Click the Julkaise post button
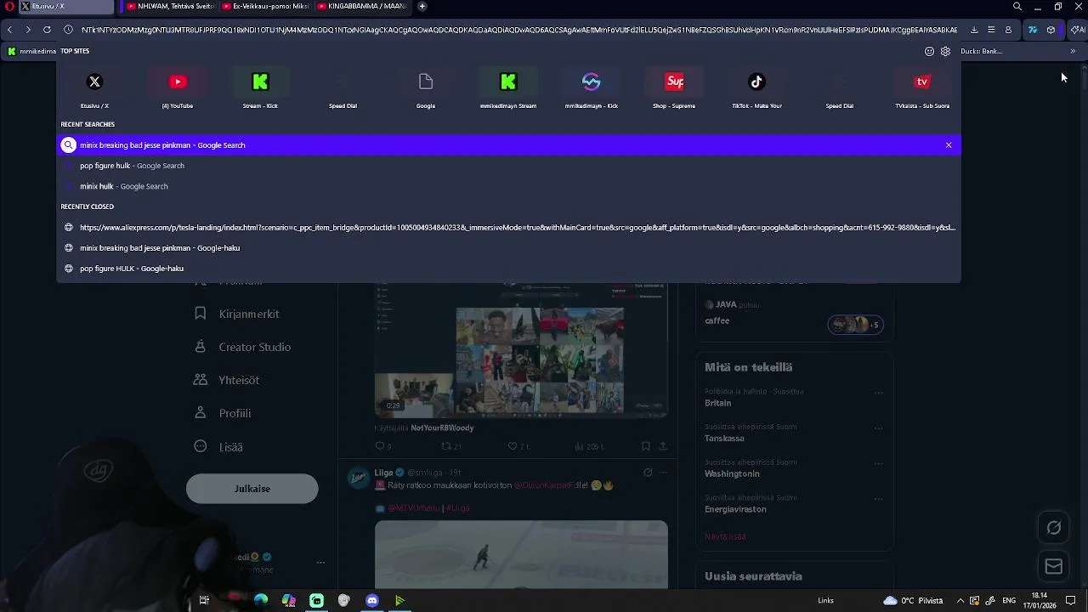 point(252,489)
